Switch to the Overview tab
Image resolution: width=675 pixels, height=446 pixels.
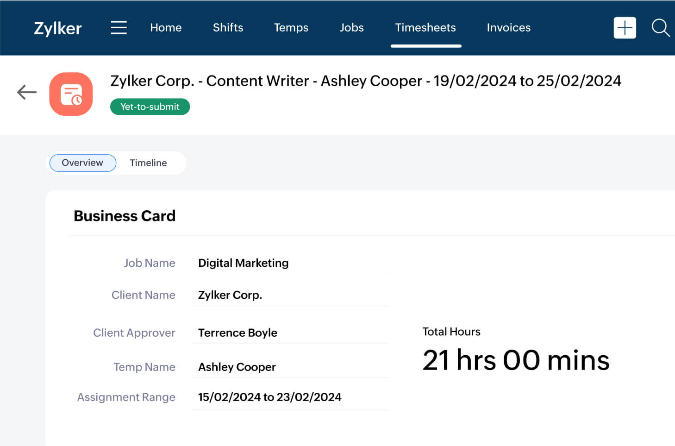[83, 163]
